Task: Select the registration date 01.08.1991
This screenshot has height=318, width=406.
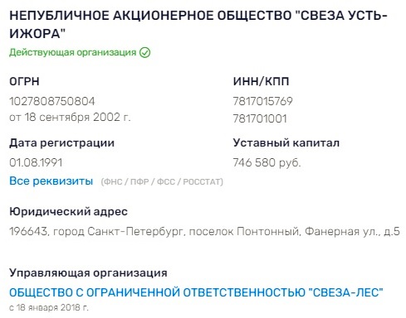Action: click(x=36, y=162)
